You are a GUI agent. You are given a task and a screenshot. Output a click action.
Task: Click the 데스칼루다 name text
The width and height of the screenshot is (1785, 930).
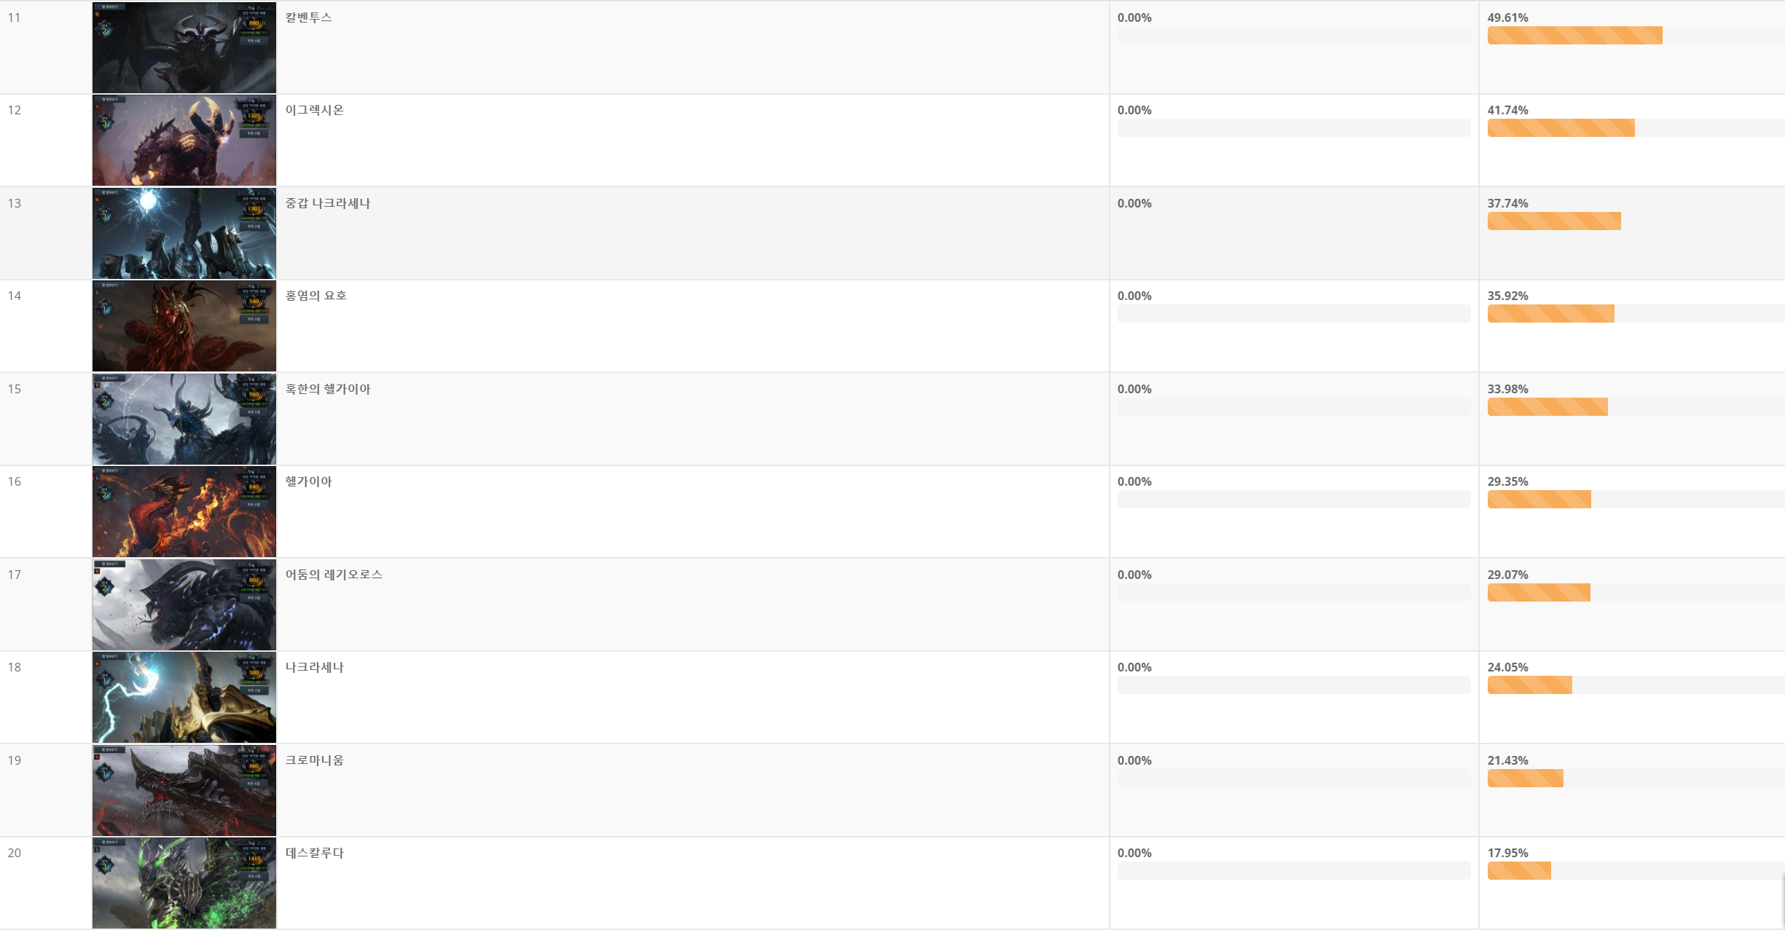[314, 853]
